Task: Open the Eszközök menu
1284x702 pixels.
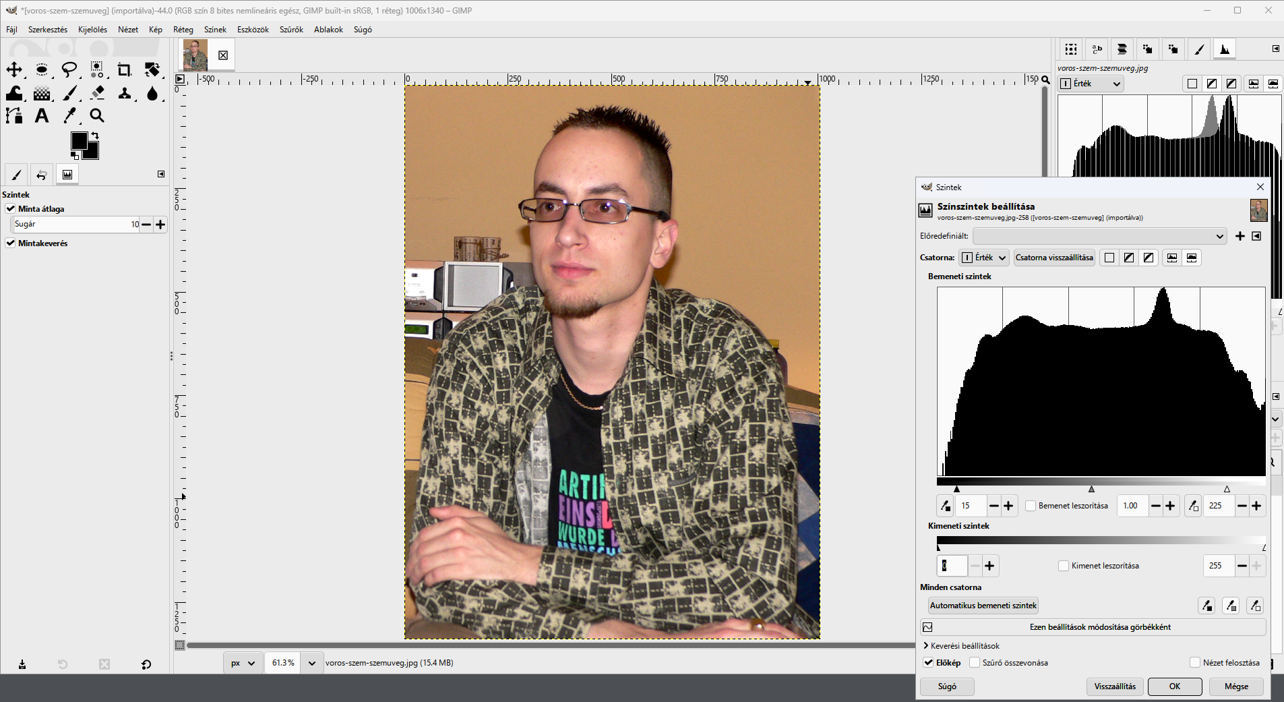Action: coord(253,30)
